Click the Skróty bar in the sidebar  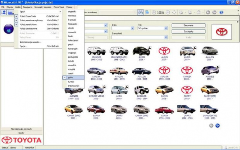point(22,133)
